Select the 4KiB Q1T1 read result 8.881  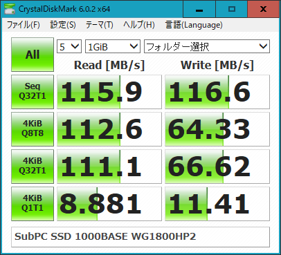tap(109, 204)
